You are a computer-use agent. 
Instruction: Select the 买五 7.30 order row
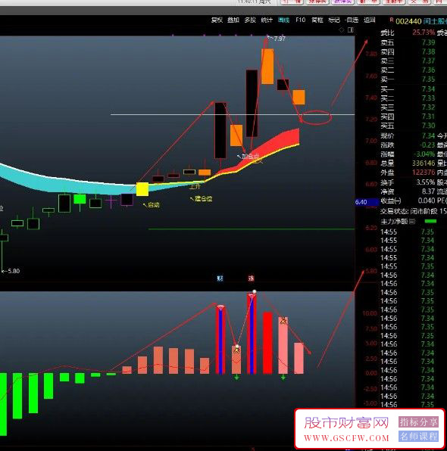tap(408, 126)
